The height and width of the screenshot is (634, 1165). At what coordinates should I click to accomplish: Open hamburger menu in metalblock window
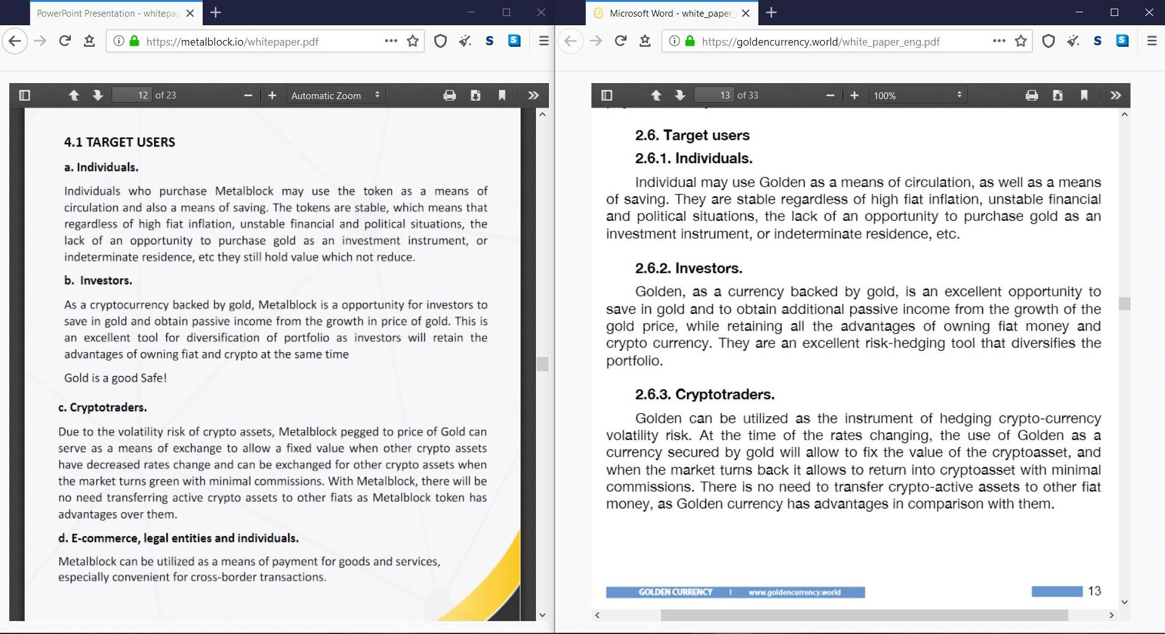click(543, 41)
